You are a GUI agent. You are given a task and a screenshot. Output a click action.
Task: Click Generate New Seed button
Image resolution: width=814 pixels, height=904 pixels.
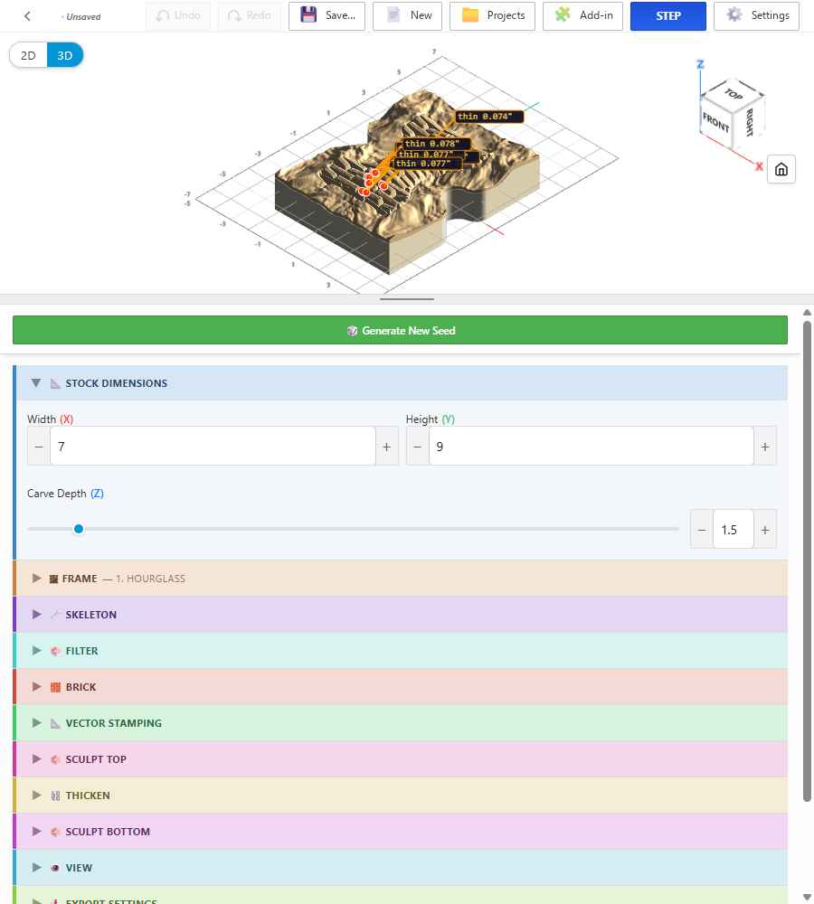[401, 330]
